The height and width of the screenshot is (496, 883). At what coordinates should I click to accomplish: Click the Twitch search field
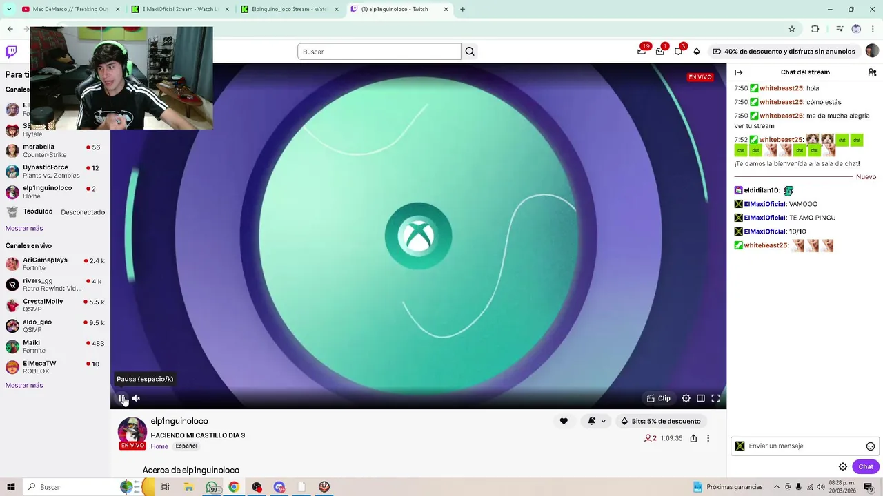pos(379,52)
